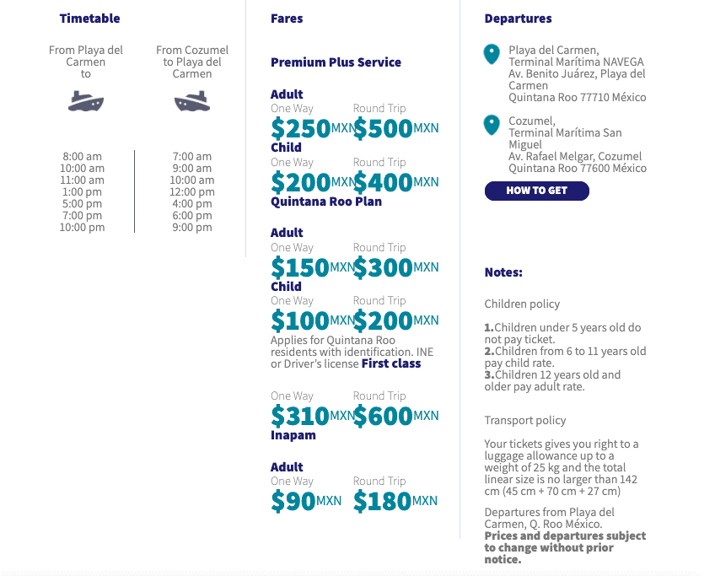Image resolution: width=715 pixels, height=576 pixels.
Task: Click the Fares heading
Action: point(287,19)
